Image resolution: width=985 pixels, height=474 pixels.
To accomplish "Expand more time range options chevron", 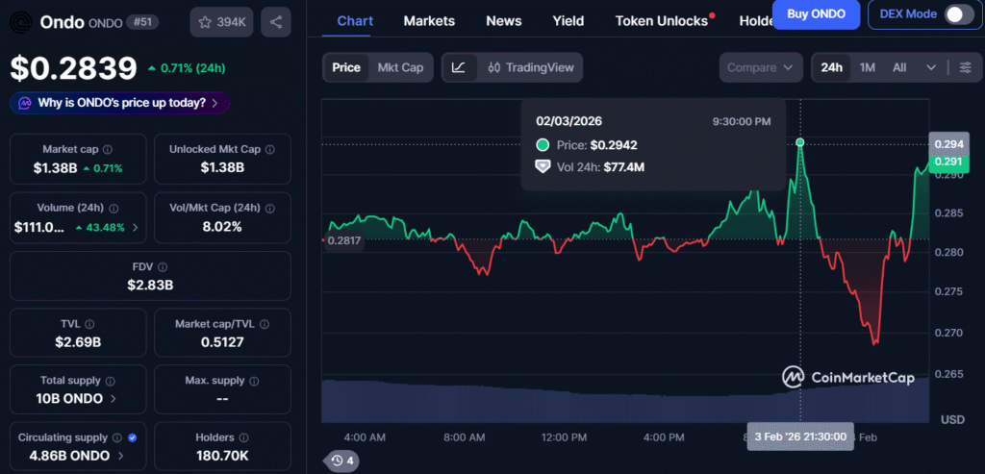I will [931, 67].
